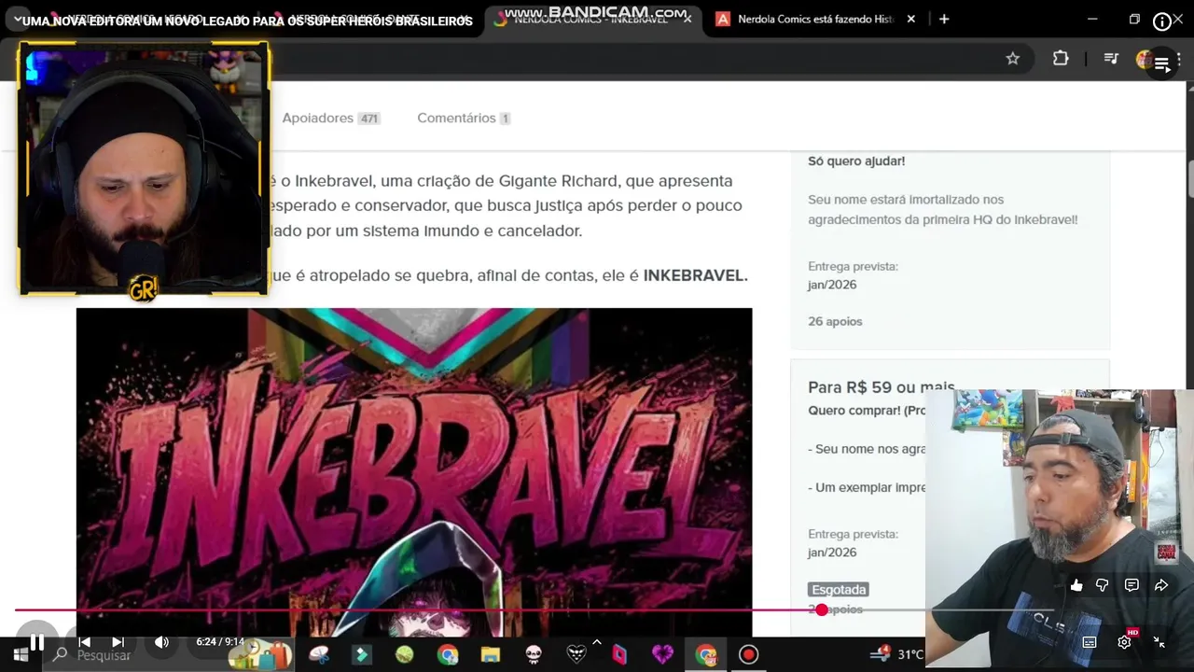Toggle closed captions on the player

pos(1090,642)
